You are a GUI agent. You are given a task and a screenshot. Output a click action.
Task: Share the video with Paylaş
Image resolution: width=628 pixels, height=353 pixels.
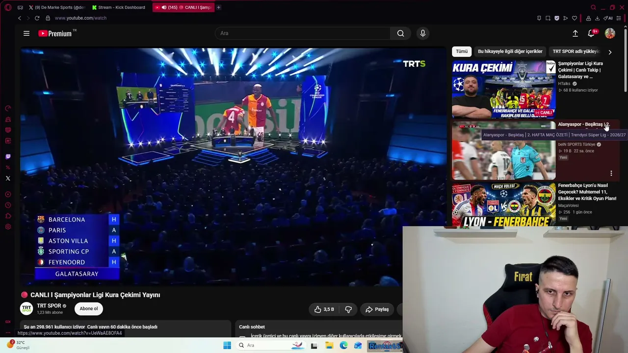click(x=377, y=309)
